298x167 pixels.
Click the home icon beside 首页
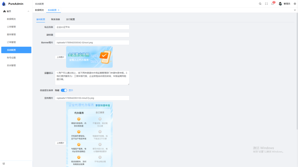(4, 11)
